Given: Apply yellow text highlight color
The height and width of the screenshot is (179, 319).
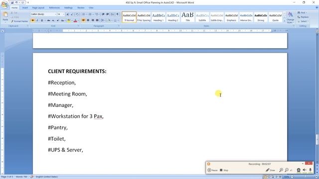Looking at the screenshot, I should tap(69, 20).
